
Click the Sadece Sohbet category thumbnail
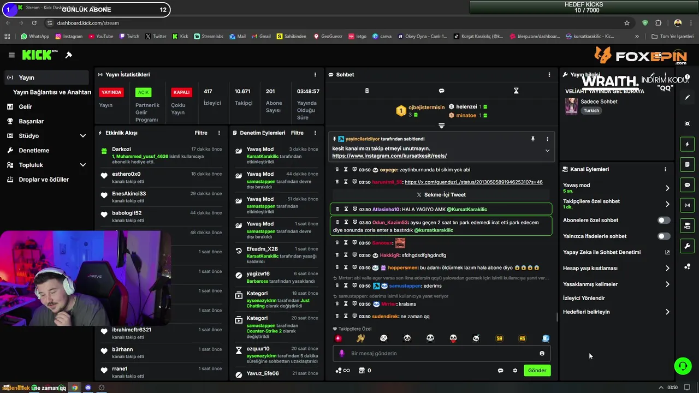click(571, 106)
